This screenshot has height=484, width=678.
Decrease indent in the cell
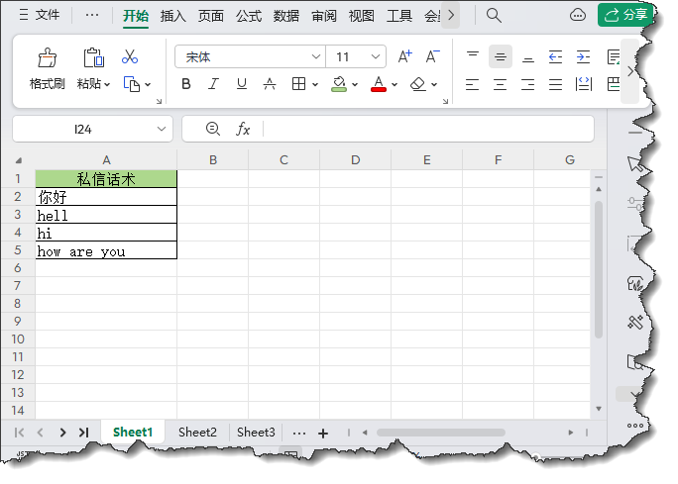[x=555, y=56]
